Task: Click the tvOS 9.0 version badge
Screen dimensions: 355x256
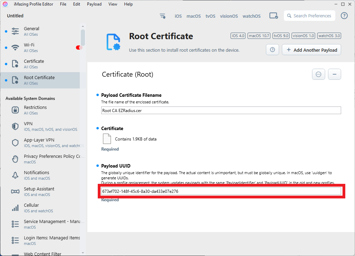Action: click(x=281, y=36)
